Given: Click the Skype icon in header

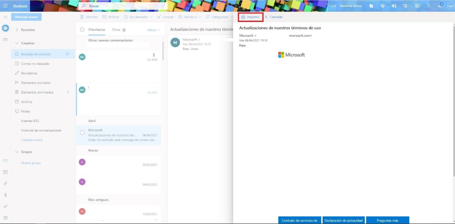Looking at the screenshot, I should 371,6.
